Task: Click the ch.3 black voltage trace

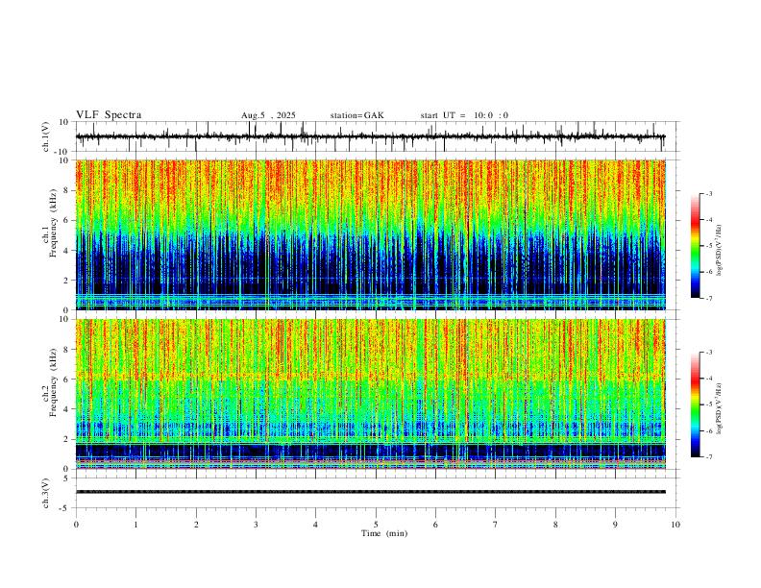Action: click(x=370, y=492)
